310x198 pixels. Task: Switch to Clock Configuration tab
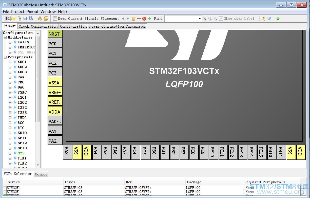(x=38, y=26)
